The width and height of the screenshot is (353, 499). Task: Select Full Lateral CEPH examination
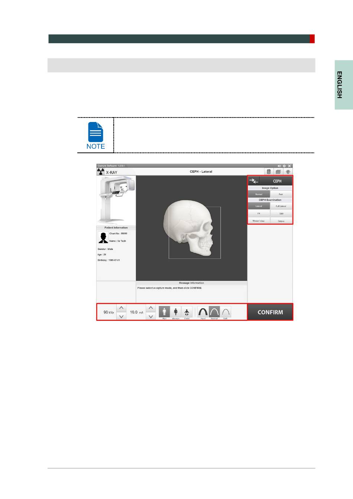click(281, 206)
